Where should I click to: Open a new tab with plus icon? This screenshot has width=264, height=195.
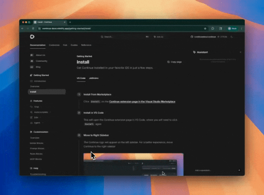pyautogui.click(x=70, y=22)
